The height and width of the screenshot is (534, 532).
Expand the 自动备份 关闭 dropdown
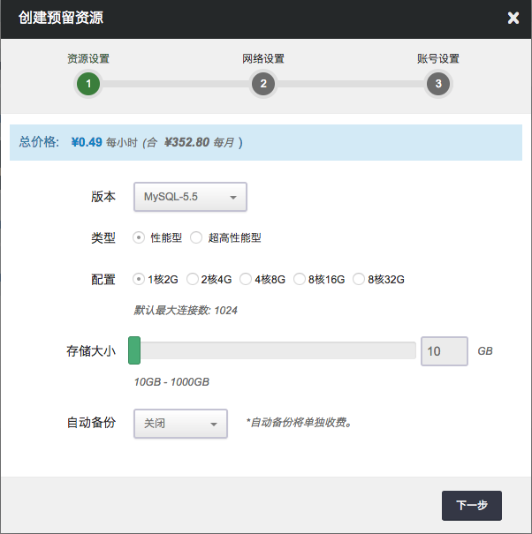point(180,424)
